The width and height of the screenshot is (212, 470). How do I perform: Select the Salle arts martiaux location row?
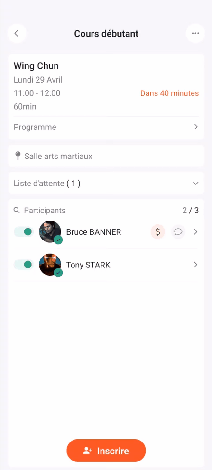(106, 156)
